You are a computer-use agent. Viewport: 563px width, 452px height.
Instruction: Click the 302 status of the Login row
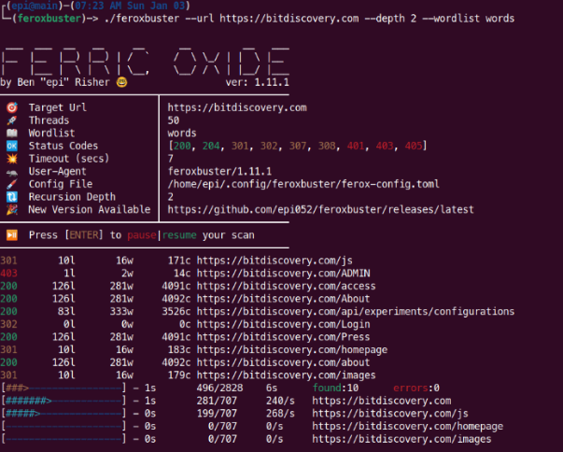click(8, 324)
